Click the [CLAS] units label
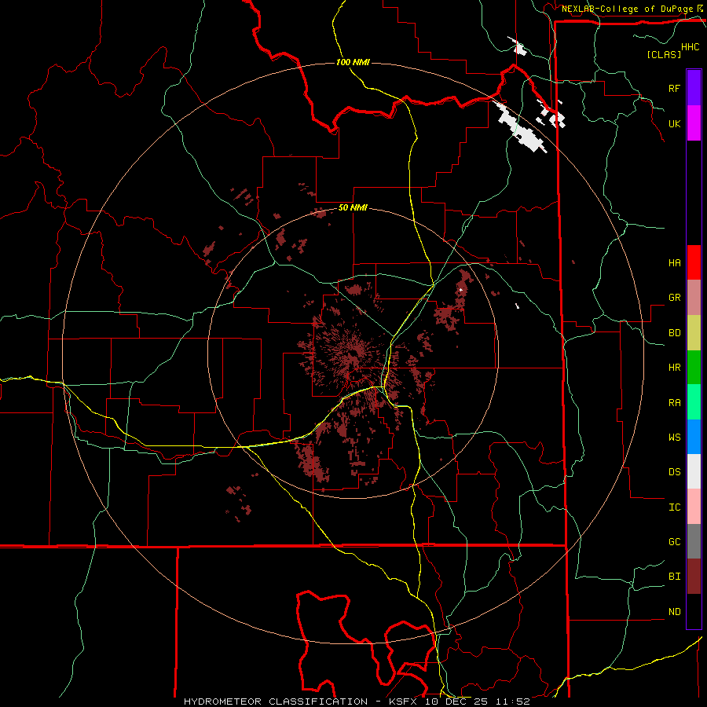 click(x=664, y=54)
